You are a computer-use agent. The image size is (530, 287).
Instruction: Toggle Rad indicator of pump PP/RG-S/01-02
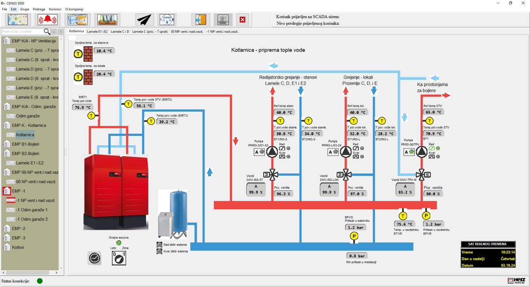coord(288,148)
